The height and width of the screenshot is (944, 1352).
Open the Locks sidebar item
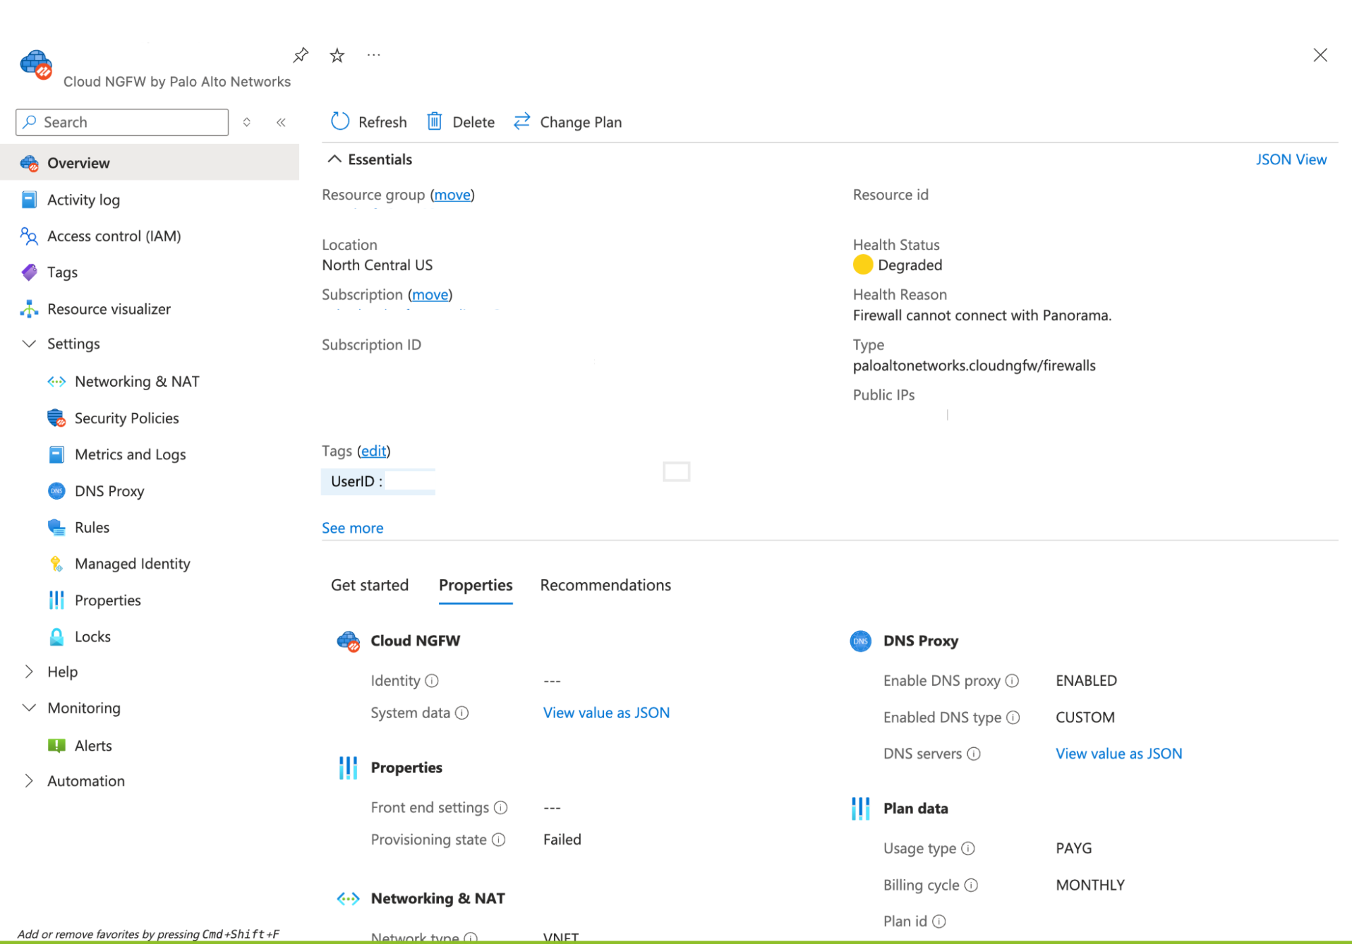[x=93, y=636]
